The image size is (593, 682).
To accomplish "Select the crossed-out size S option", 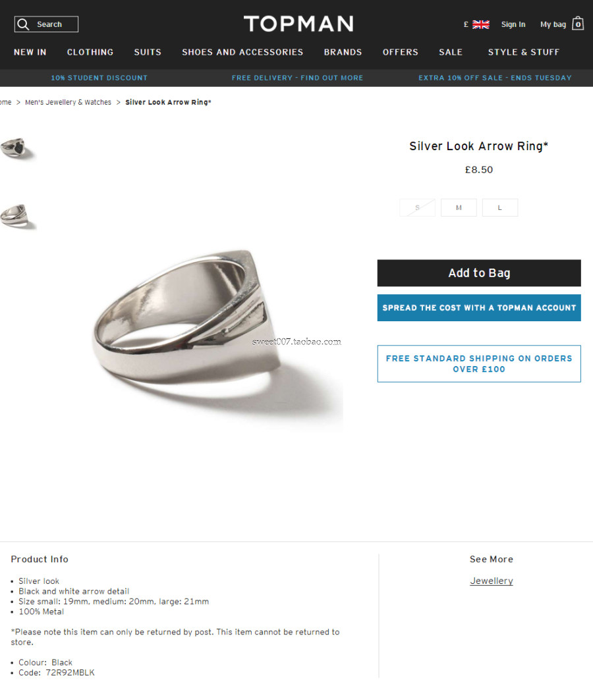I will coord(417,207).
